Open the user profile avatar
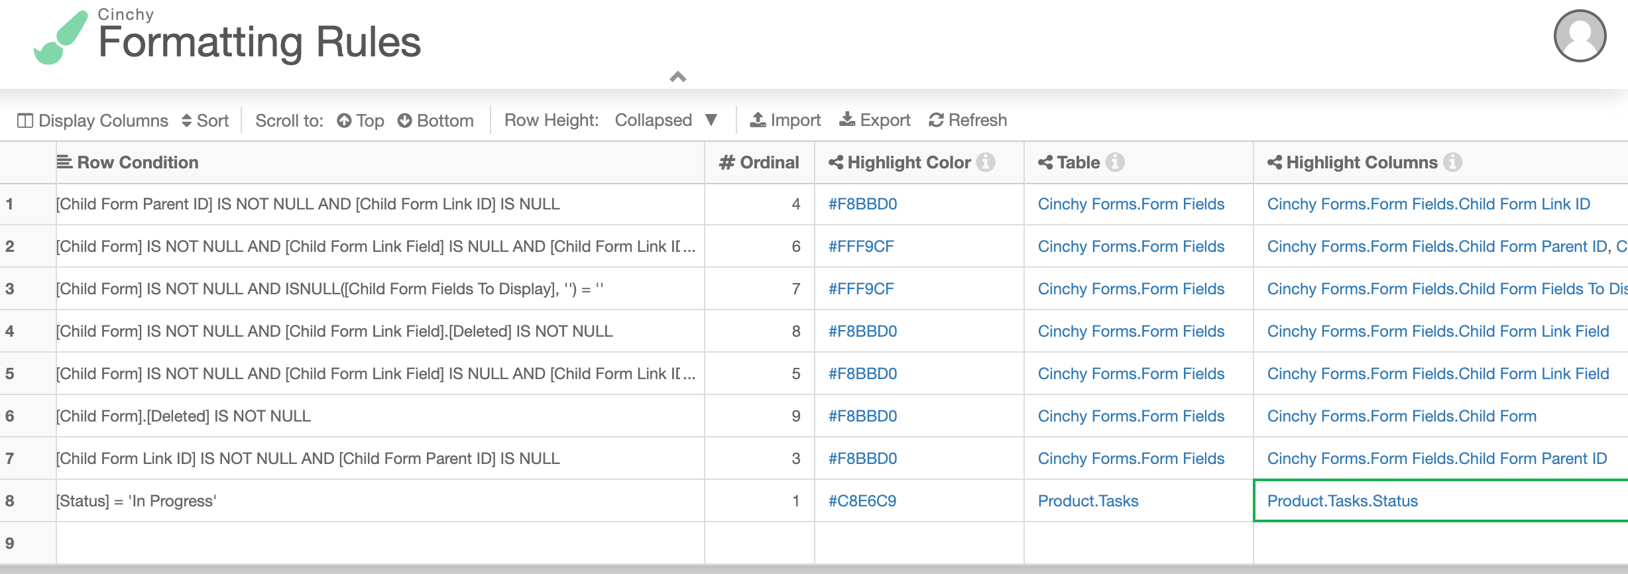1628x574 pixels. (x=1580, y=36)
